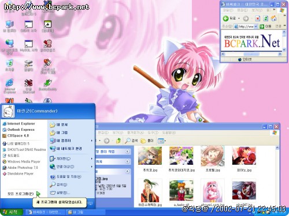The height and width of the screenshot is (216, 289).
Task: Switch to browser window taskbar button
Action: pos(45,212)
